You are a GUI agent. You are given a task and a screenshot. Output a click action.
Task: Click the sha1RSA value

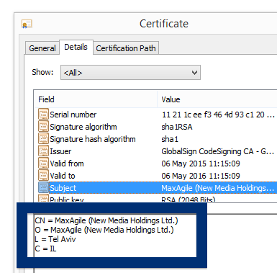(177, 127)
